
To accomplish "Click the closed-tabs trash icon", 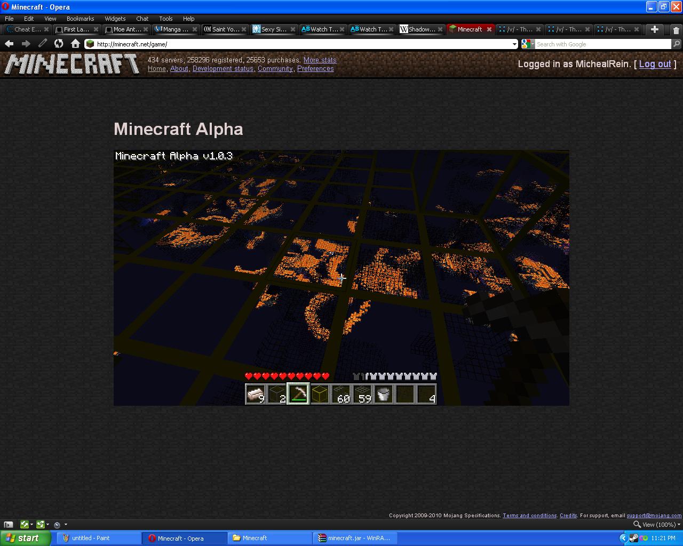I will tap(677, 29).
